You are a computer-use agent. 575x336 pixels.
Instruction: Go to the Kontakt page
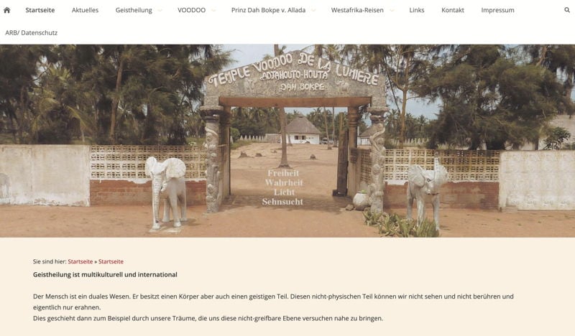click(453, 10)
